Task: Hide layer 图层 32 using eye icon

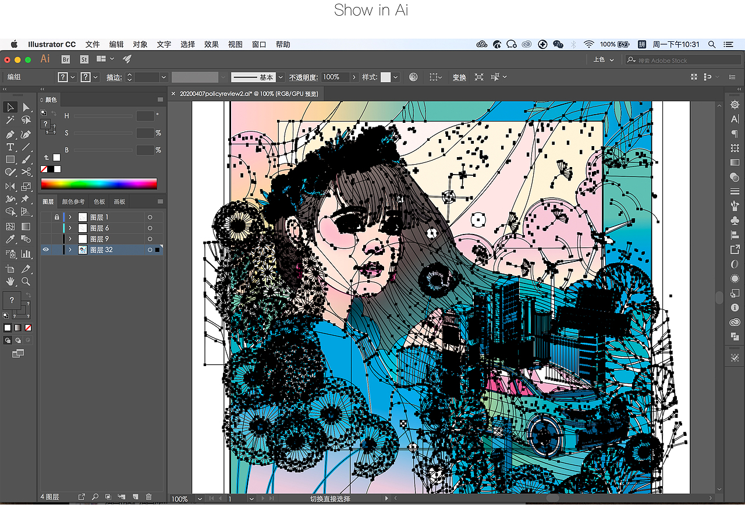Action: (46, 250)
